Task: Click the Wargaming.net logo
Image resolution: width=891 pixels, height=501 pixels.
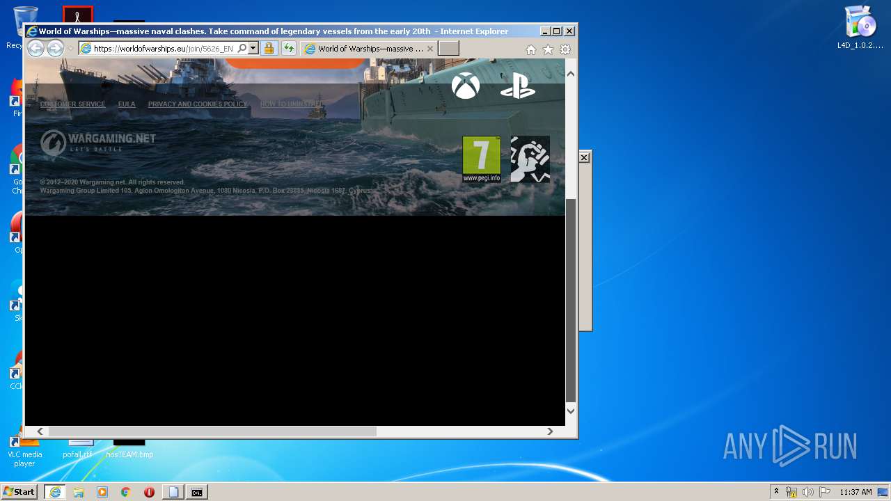Action: tap(98, 142)
